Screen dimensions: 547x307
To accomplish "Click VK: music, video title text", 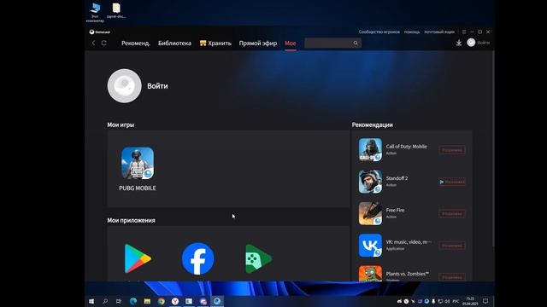I will [409, 242].
